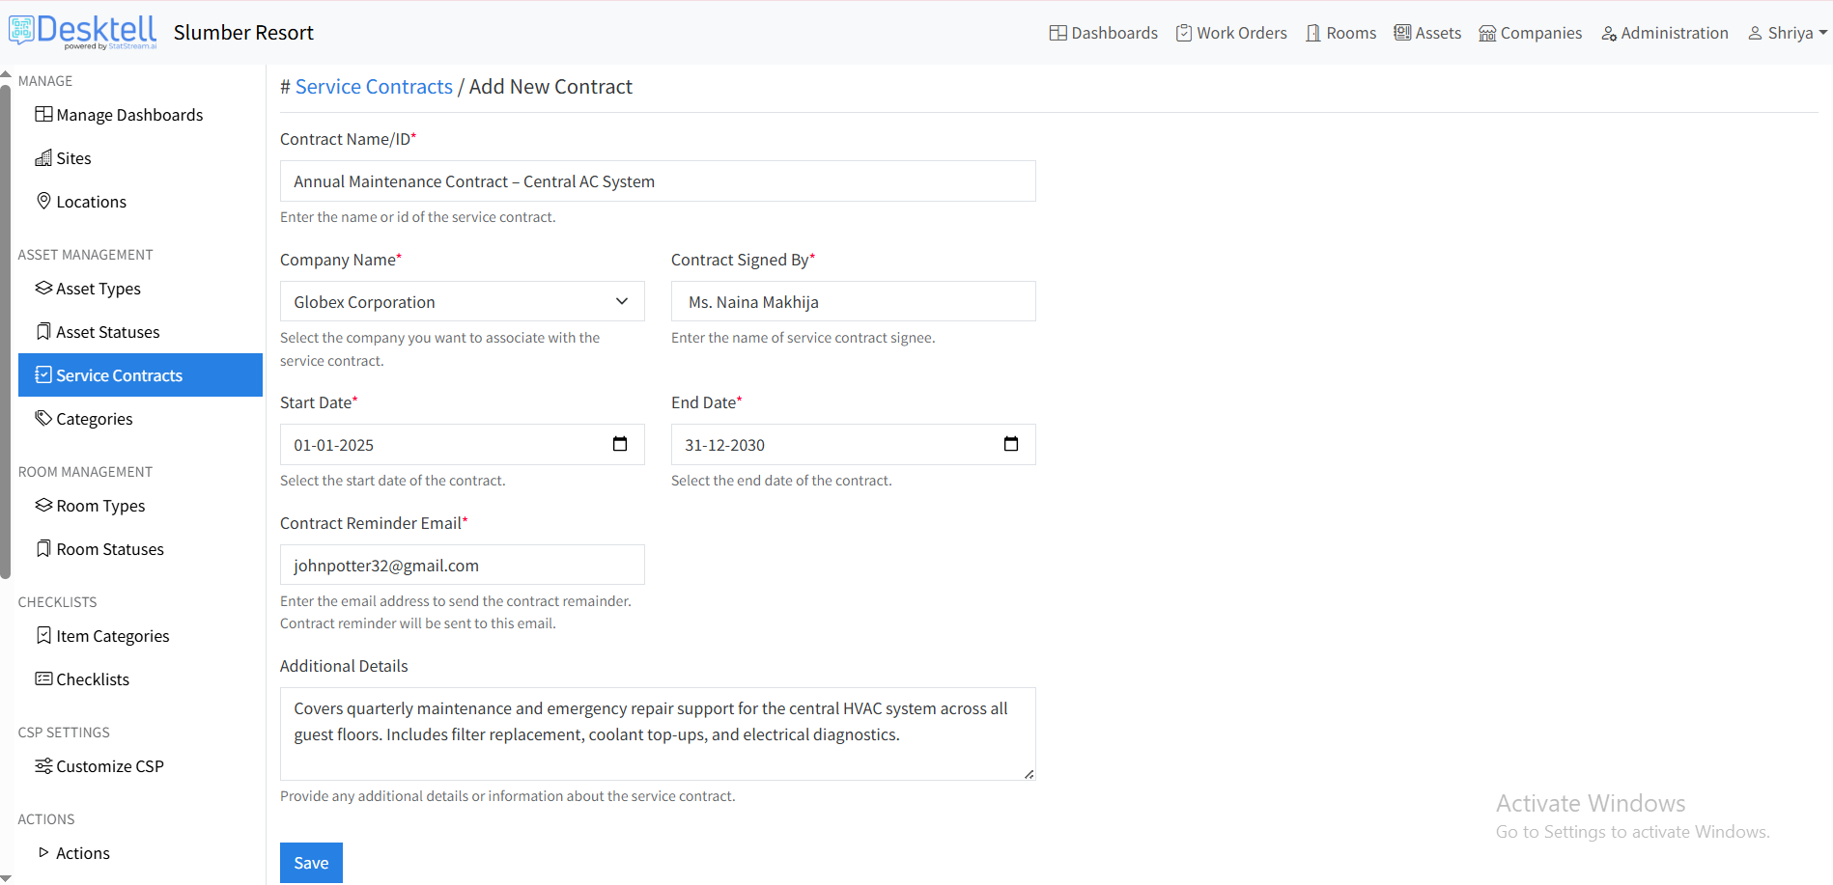The image size is (1833, 885).
Task: Click the Locations pin icon
Action: point(43,201)
